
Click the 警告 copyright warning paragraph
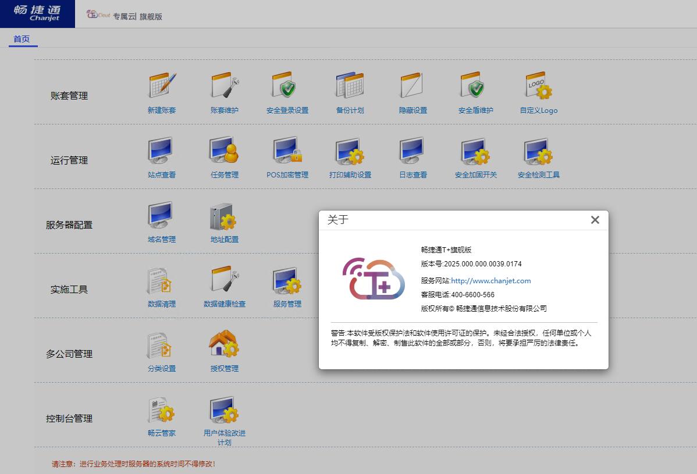(461, 338)
